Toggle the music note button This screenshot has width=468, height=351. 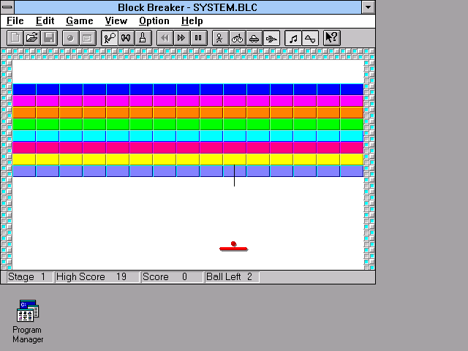pos(292,37)
